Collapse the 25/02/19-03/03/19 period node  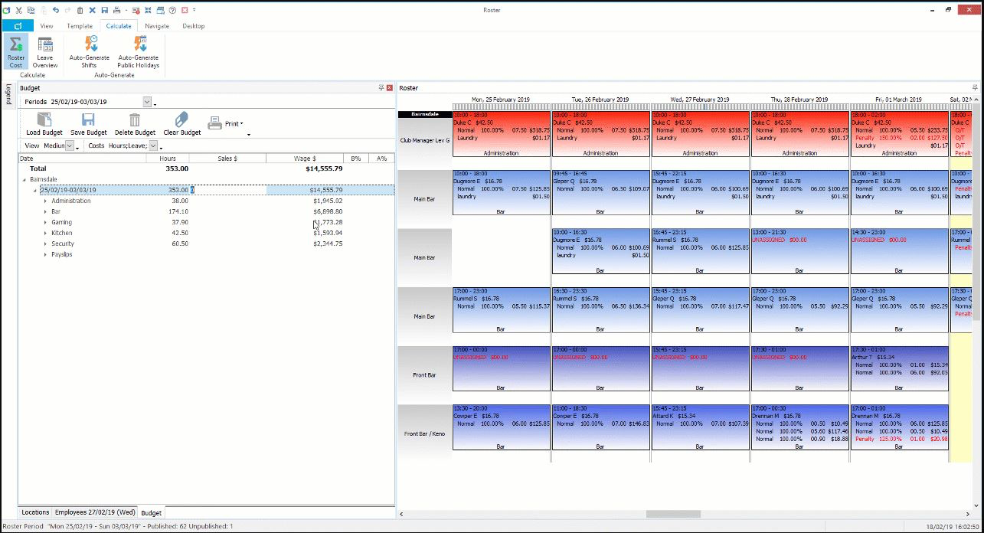click(x=35, y=190)
